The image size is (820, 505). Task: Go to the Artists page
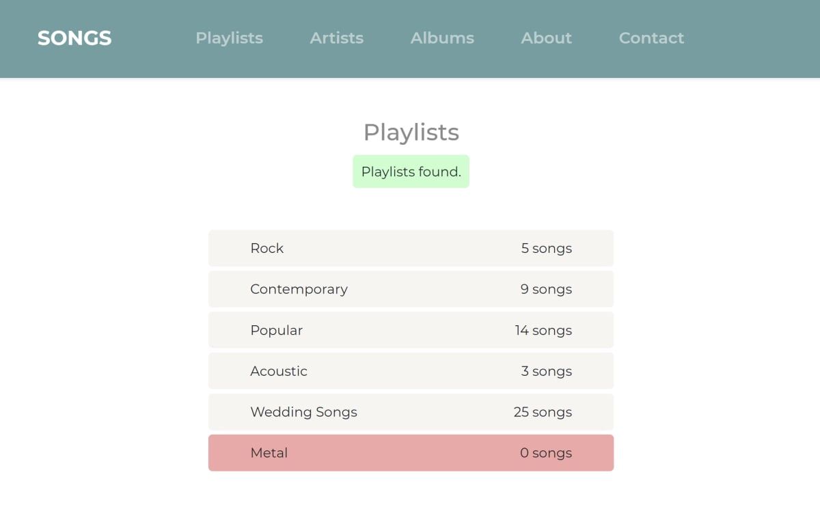point(336,38)
